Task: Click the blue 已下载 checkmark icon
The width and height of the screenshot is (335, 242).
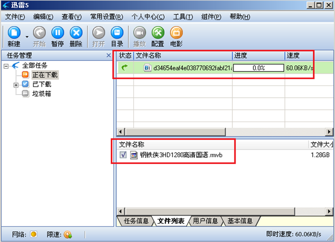Action: [x=26, y=84]
